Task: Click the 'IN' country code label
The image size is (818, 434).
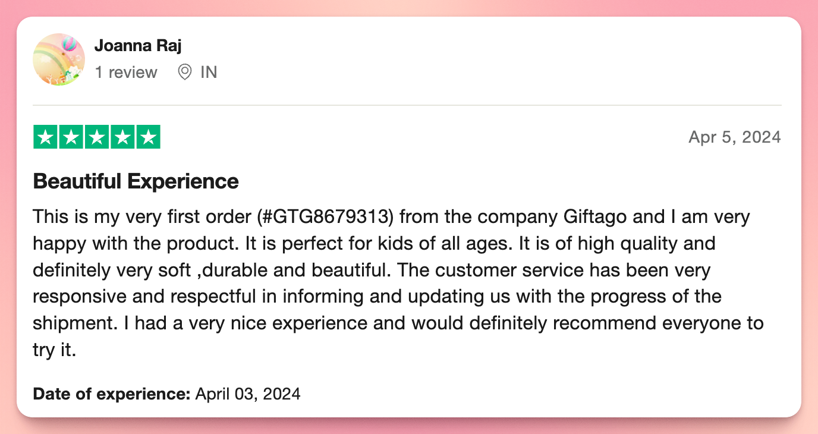Action: click(x=209, y=73)
